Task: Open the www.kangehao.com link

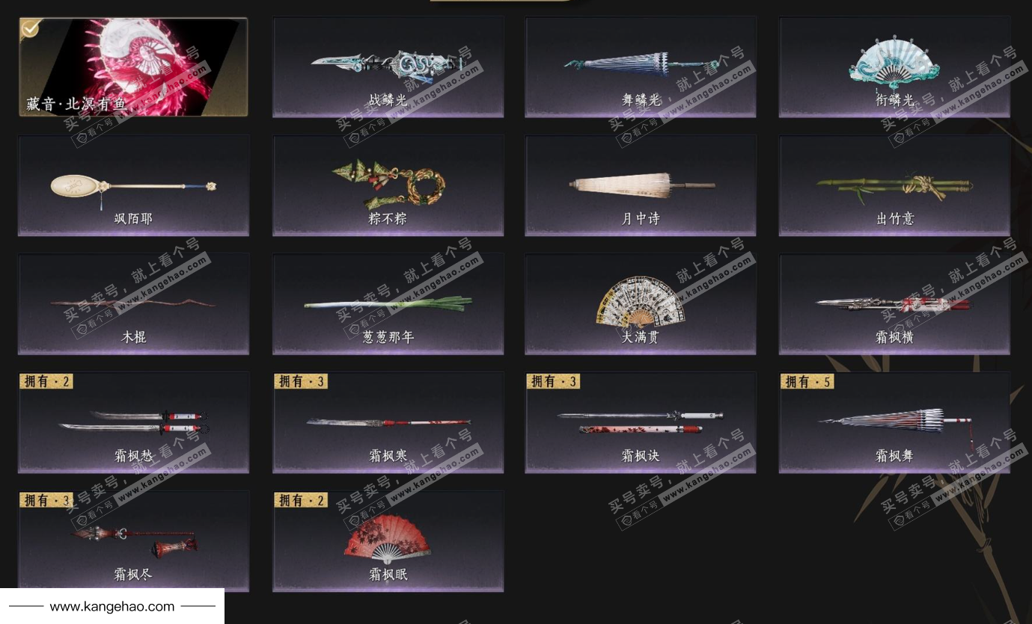Action: click(112, 607)
